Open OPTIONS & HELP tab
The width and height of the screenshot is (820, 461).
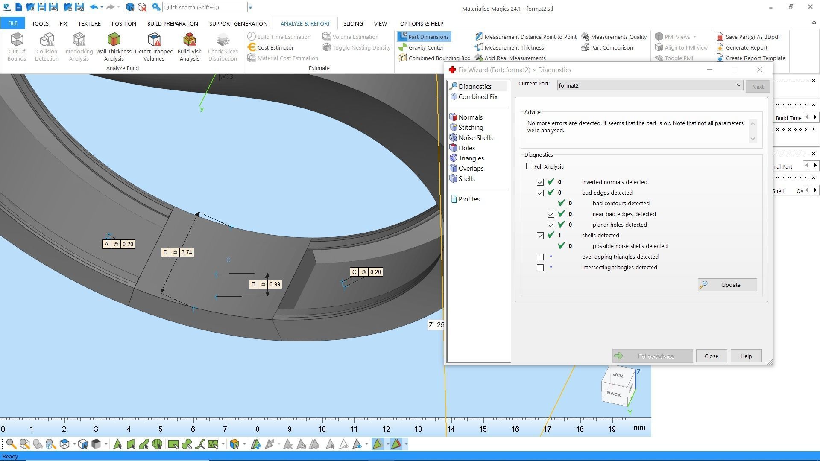421,23
